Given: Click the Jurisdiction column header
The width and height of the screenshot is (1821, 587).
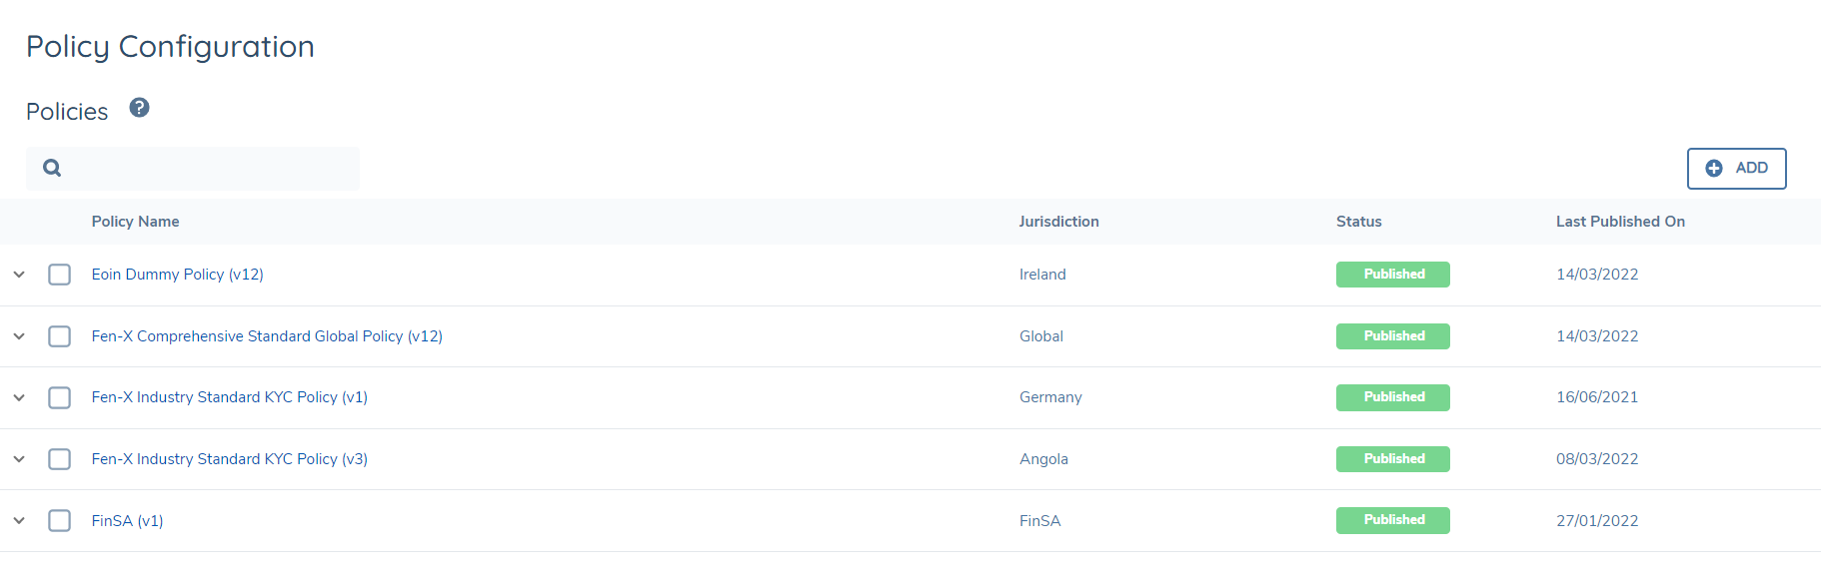Looking at the screenshot, I should 1058,222.
